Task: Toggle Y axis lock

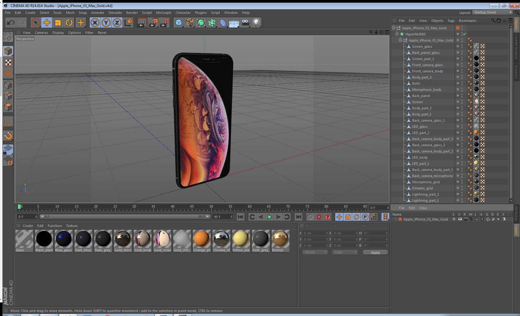Action: [x=106, y=22]
